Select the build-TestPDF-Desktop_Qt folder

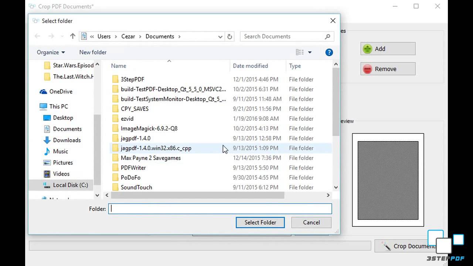pyautogui.click(x=173, y=89)
